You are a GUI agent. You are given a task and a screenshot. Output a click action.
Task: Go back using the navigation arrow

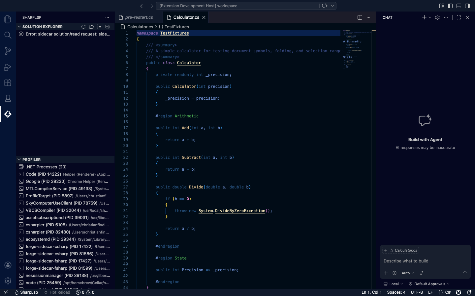[x=142, y=6]
